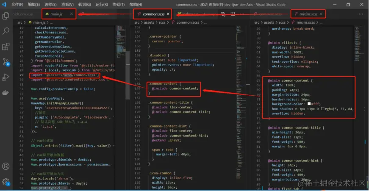Click "white-space: nowrap;" in mixins.scss
Viewport: 369px width, 191px height.
[291, 66]
